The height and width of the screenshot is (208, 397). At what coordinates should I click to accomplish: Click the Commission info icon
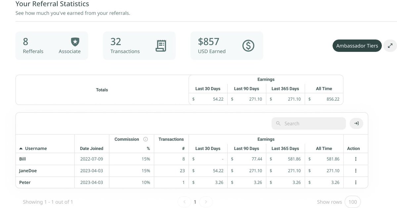coord(145,139)
